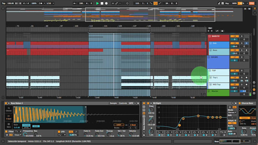Open the LFO waveform dropdown
Screen dimensions: 258x145
(62, 135)
